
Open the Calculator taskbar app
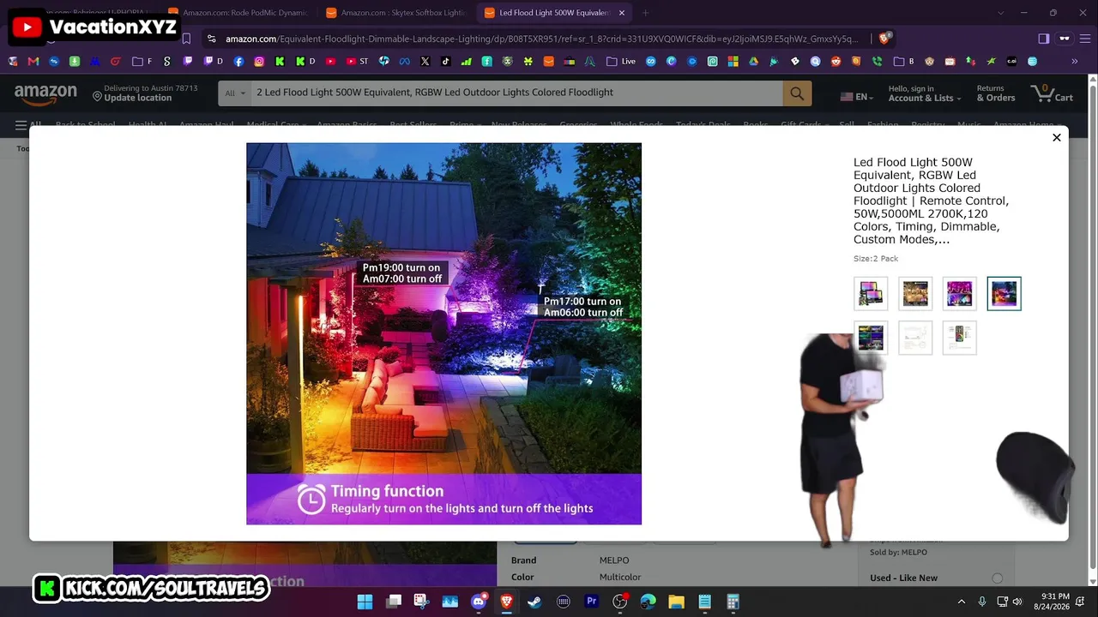click(x=733, y=602)
